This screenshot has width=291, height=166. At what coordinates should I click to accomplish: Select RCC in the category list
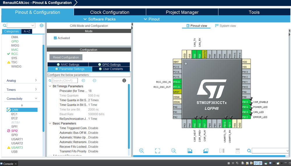pyautogui.click(x=15, y=54)
